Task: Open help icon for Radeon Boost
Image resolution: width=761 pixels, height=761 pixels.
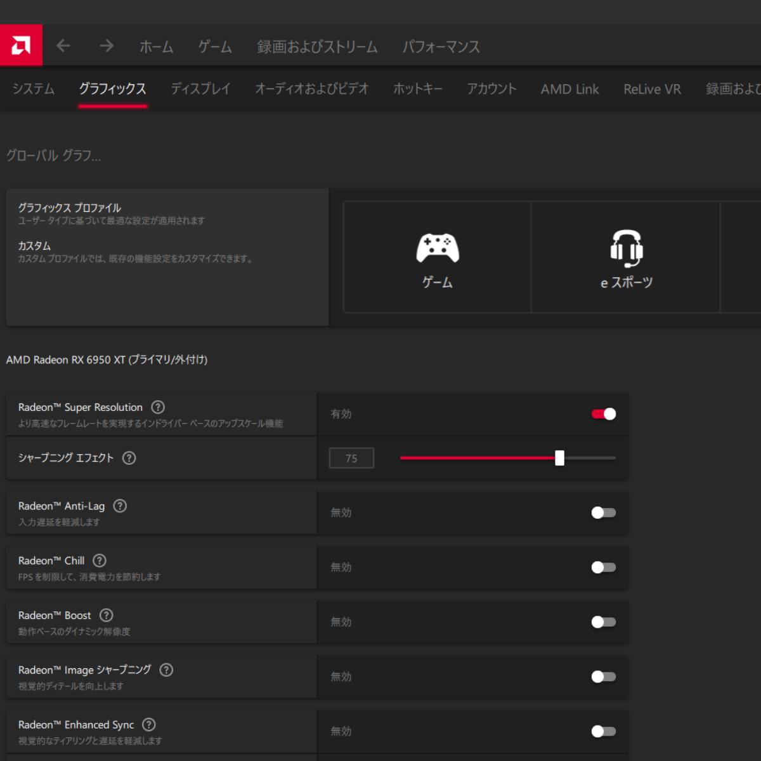Action: (107, 615)
